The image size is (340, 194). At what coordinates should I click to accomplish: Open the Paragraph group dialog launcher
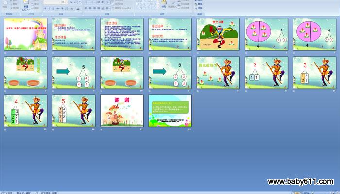coord(132,14)
